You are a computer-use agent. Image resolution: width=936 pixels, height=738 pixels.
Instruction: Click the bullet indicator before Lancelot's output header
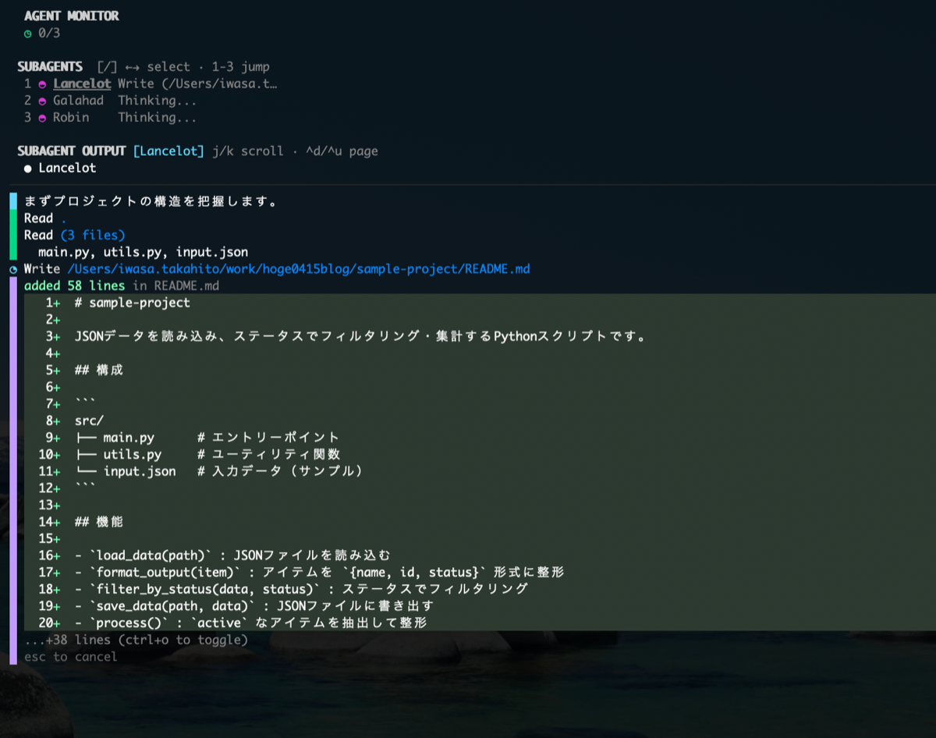[x=27, y=168]
